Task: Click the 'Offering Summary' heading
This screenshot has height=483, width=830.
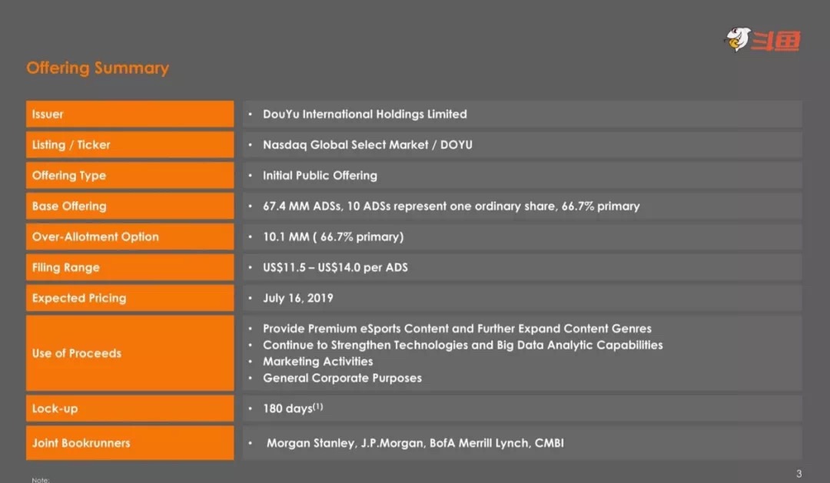Action: [98, 68]
